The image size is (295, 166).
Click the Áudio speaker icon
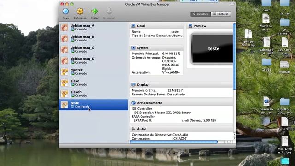tap(133, 129)
